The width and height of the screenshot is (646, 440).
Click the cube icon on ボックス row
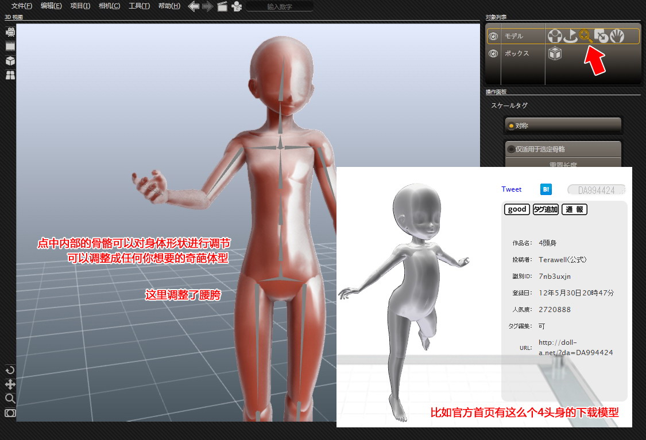[x=555, y=53]
